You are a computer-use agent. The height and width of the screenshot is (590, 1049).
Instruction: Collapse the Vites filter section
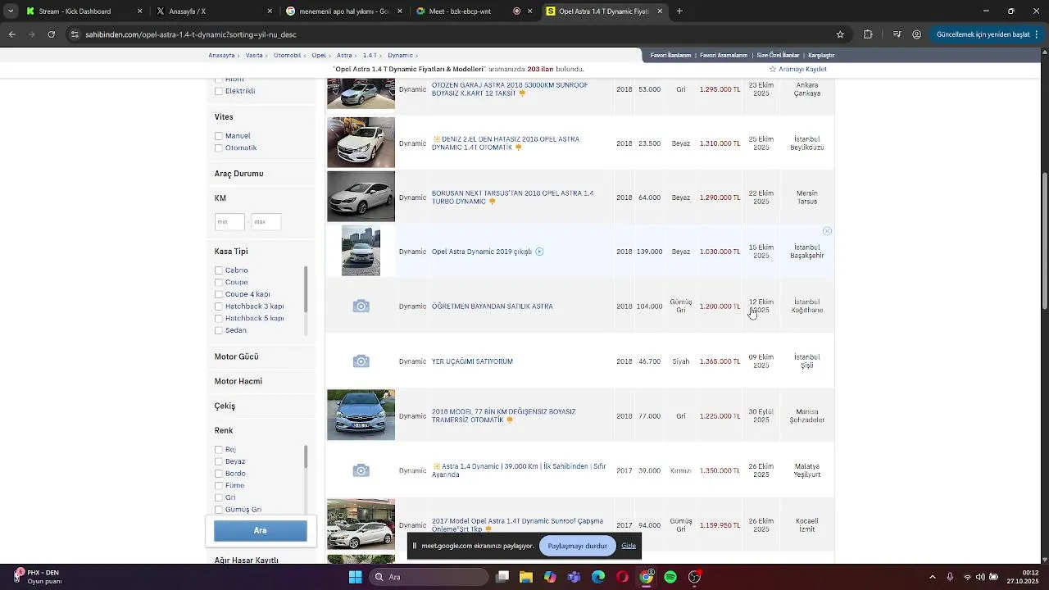coord(224,117)
